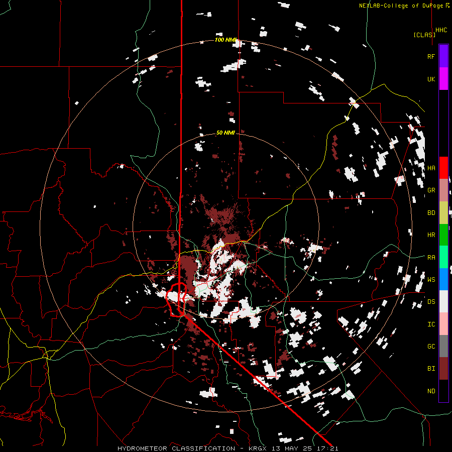Click the BI legend label

431,369
